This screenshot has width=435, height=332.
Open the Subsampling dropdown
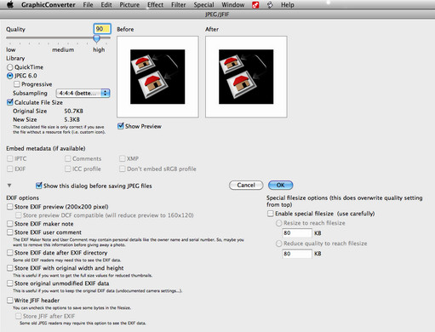pyautogui.click(x=83, y=93)
